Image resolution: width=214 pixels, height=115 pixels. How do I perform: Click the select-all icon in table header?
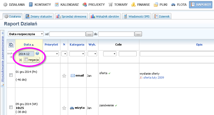coord(11,45)
